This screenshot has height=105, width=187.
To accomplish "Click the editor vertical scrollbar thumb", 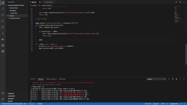I will pos(186,55).
